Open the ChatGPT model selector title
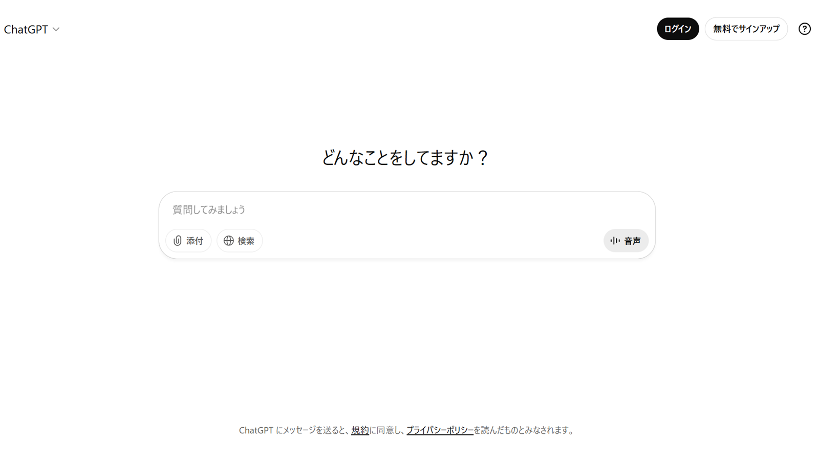The width and height of the screenshot is (819, 461). pos(26,30)
